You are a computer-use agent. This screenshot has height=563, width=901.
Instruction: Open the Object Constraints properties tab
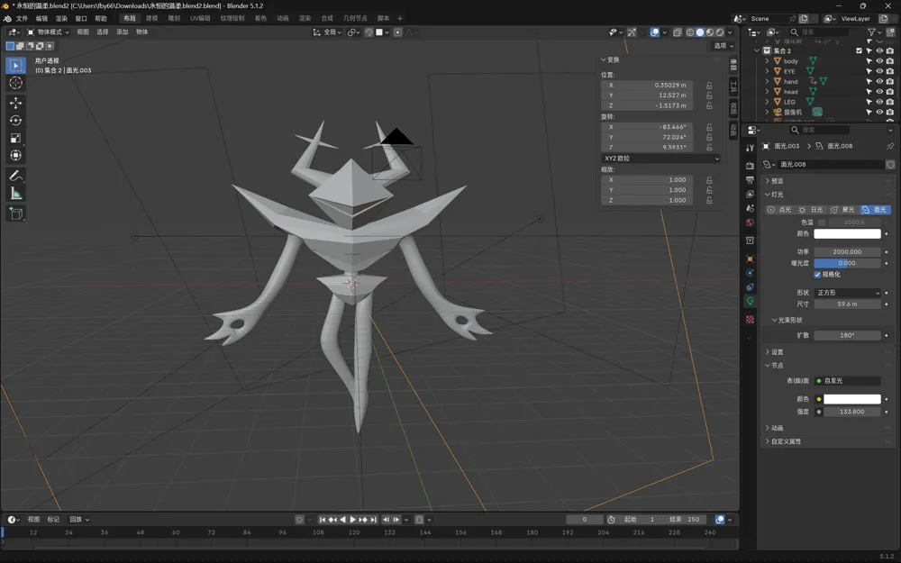point(750,287)
